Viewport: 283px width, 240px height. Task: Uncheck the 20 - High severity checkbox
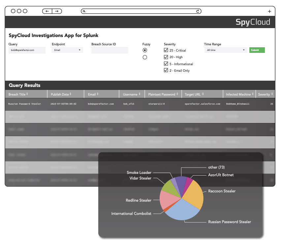pos(166,57)
